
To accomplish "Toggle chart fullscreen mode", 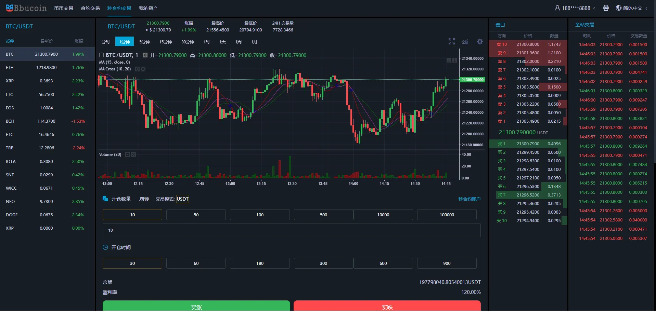I will 452,41.
